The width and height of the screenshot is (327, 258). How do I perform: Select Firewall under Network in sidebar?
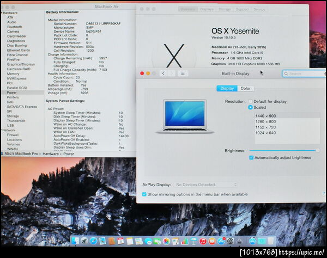(13, 135)
